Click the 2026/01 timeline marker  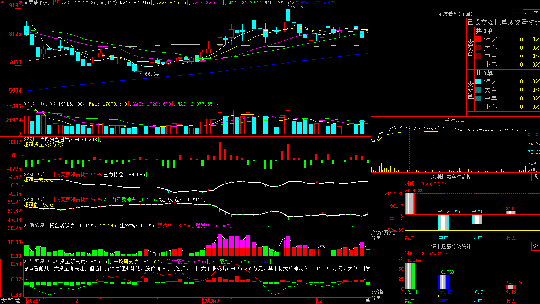pyautogui.click(x=213, y=301)
